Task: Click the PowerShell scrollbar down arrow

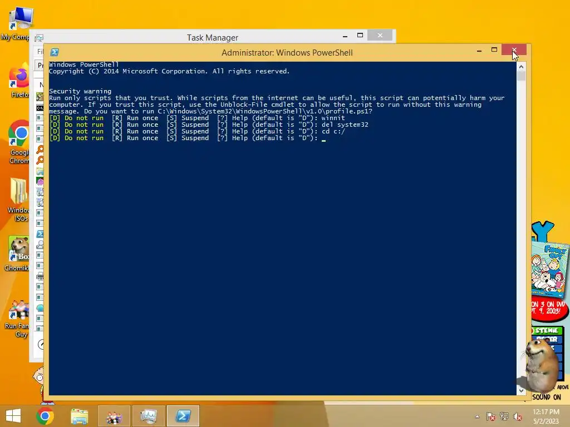Action: [x=521, y=391]
